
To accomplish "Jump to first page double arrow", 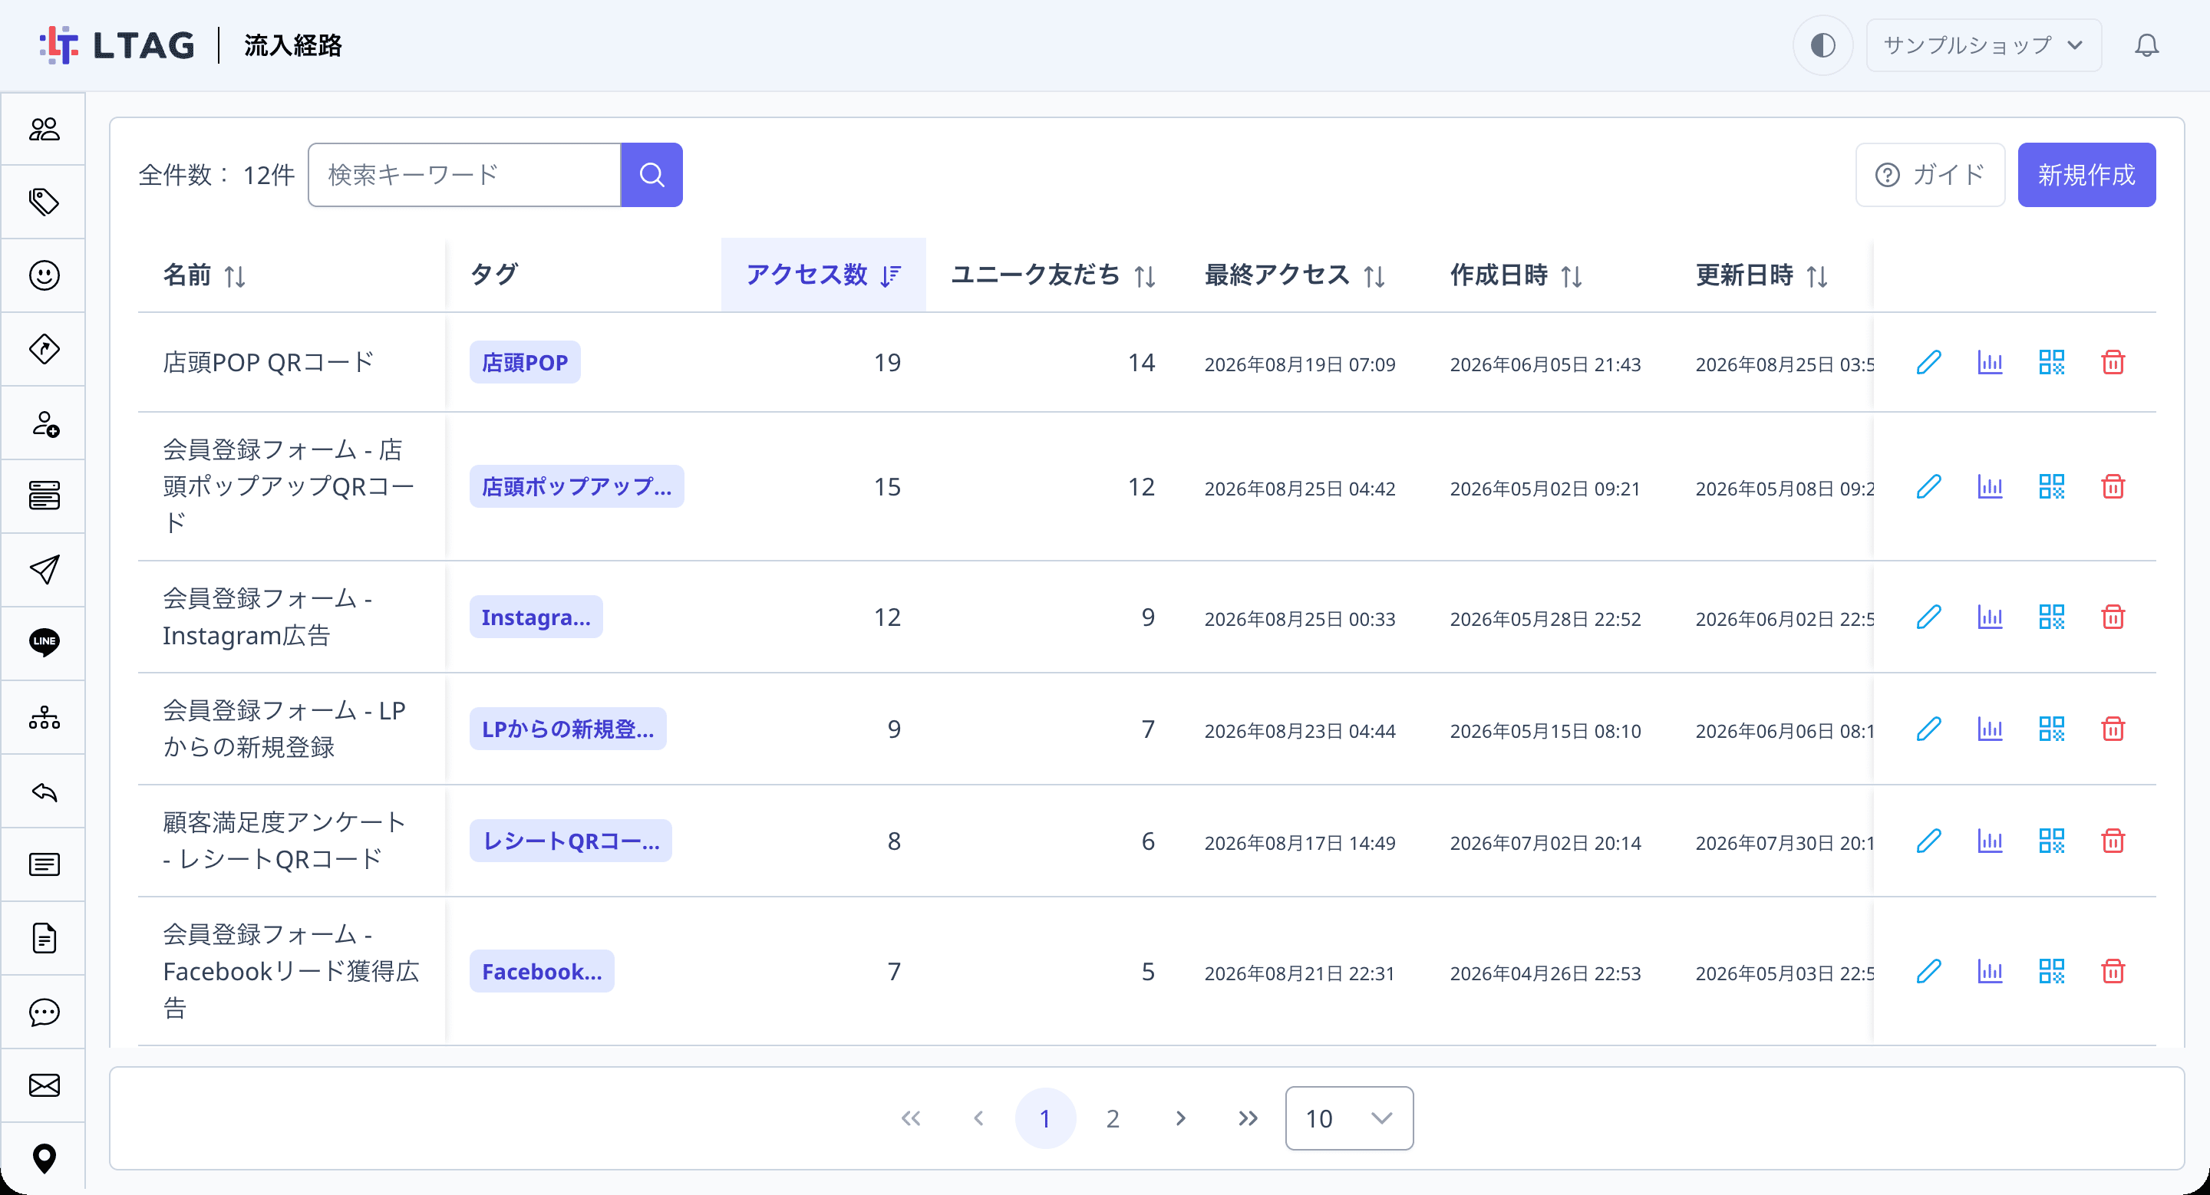I will (910, 1119).
